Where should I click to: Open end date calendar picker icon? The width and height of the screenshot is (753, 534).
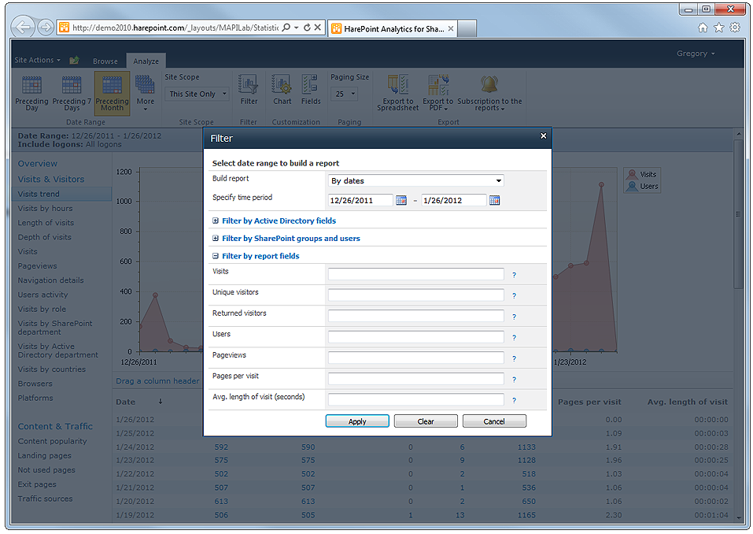click(495, 201)
